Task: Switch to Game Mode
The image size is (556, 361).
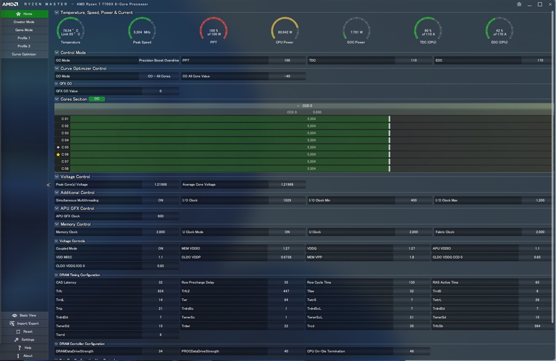Action: point(24,30)
